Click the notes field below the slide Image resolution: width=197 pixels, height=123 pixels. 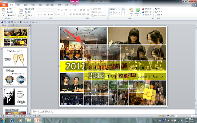pyautogui.click(x=113, y=111)
